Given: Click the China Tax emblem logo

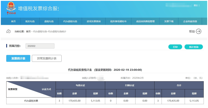Looking at the screenshot, I should click(x=11, y=9).
